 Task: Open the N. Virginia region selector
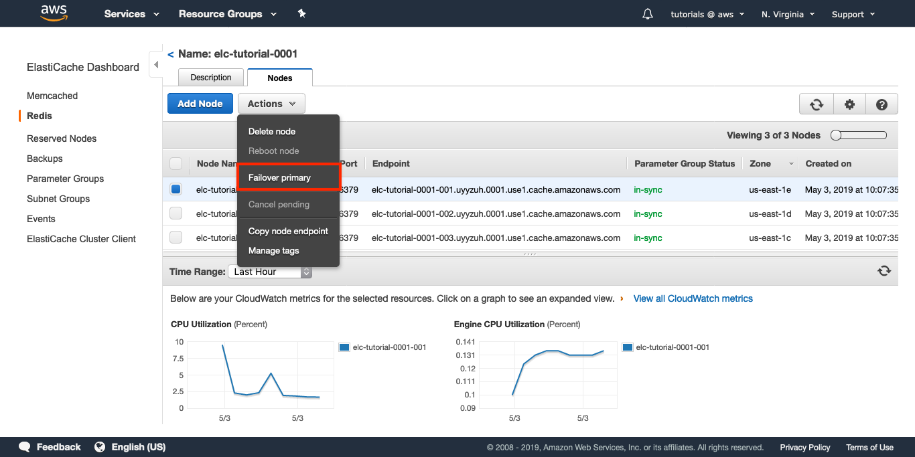[788, 14]
